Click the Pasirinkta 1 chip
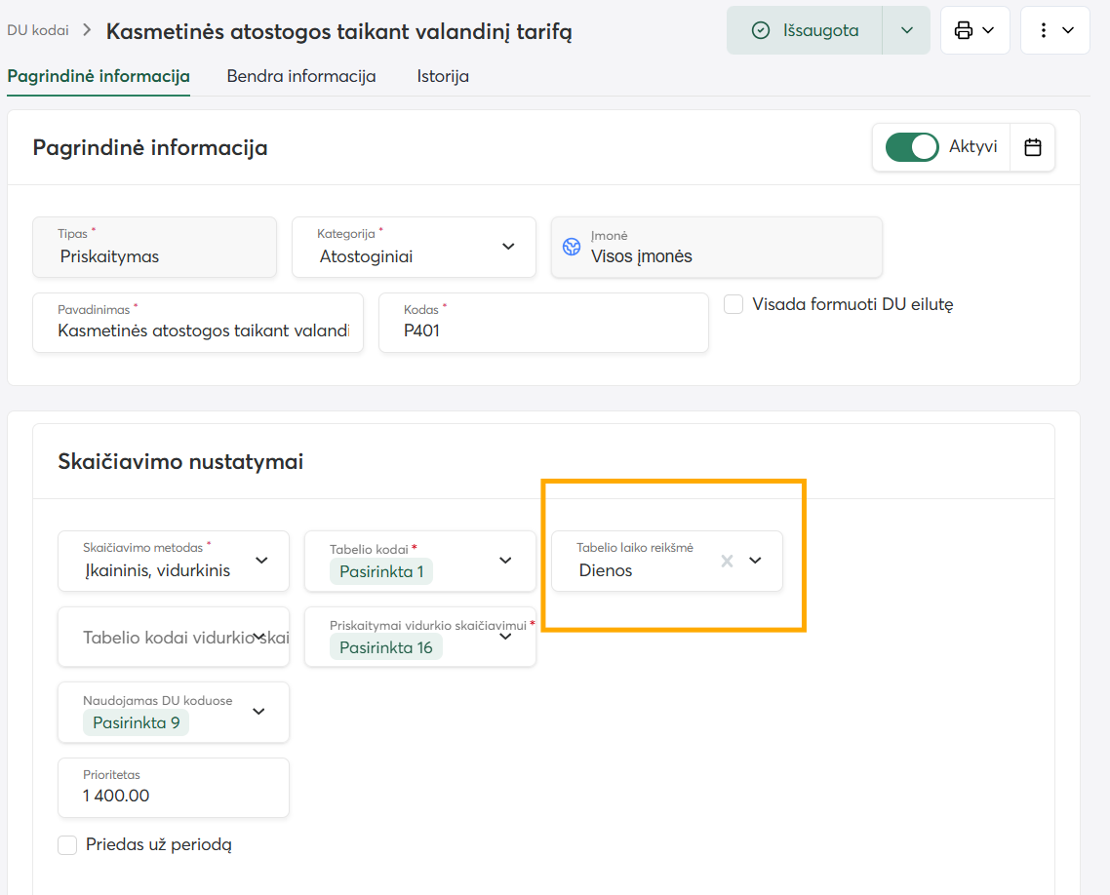This screenshot has height=895, width=1110. [x=381, y=571]
